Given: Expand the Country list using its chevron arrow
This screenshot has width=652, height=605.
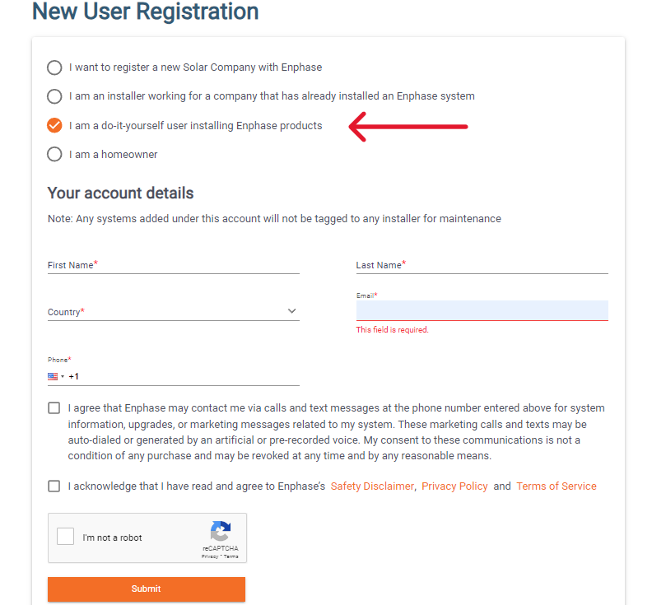Looking at the screenshot, I should coord(292,311).
